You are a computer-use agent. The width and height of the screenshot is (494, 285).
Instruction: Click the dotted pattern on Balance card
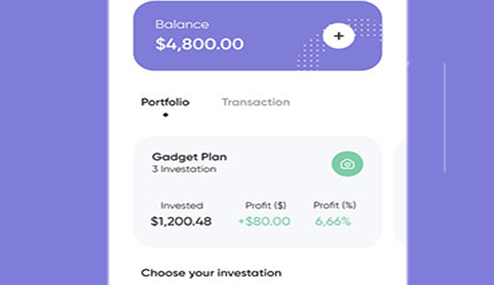(x=310, y=55)
